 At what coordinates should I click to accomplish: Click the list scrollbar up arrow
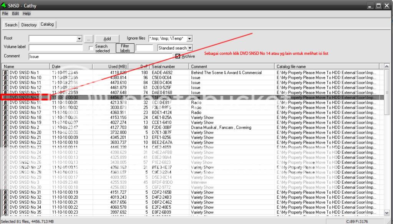(387, 67)
